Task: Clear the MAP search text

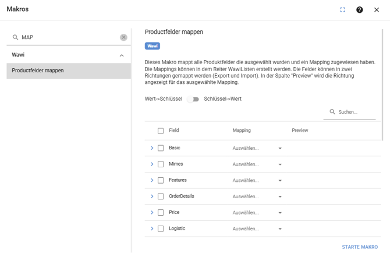Action: [123, 37]
